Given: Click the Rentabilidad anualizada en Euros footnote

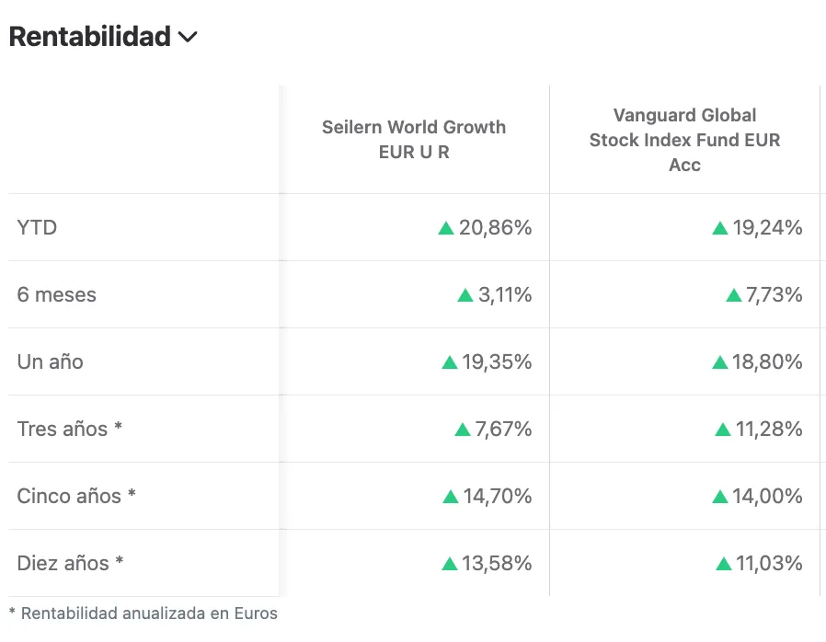Looking at the screenshot, I should click(x=143, y=613).
